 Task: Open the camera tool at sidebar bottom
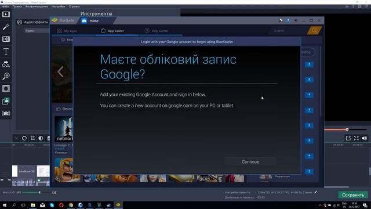6,113
